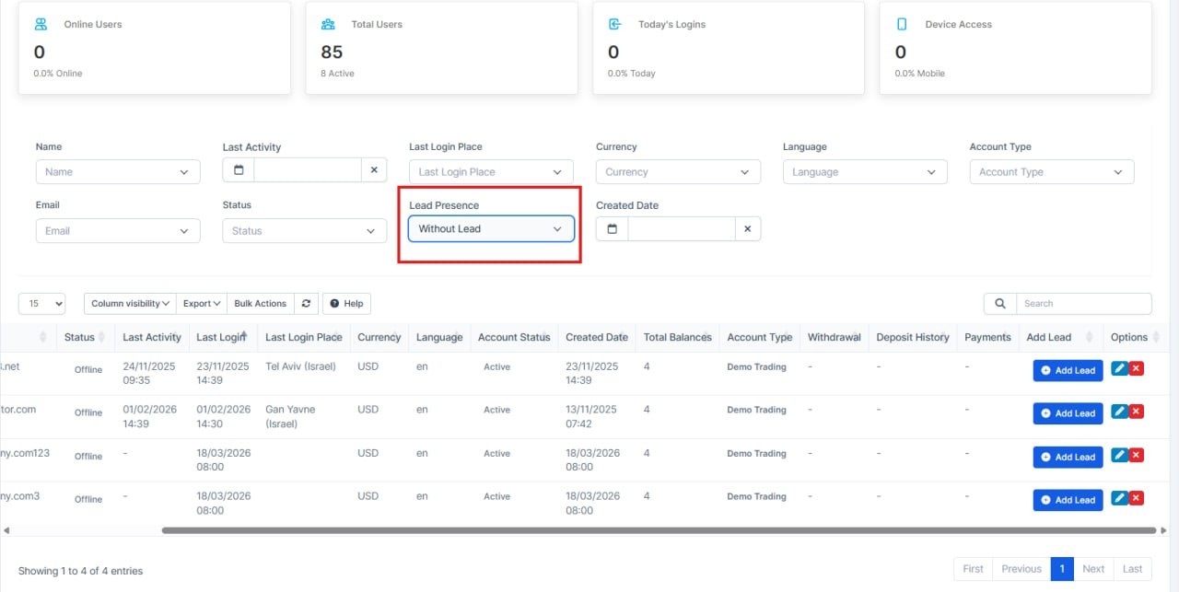1179x592 pixels.
Task: Click the Last Activity calendar icon
Action: [239, 170]
